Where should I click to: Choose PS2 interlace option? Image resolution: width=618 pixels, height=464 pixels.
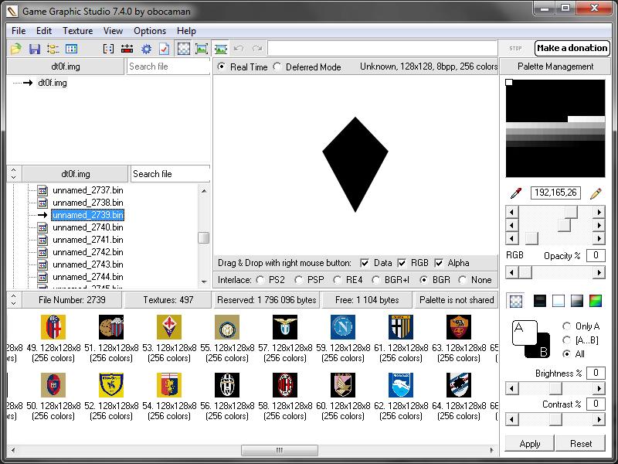point(260,280)
